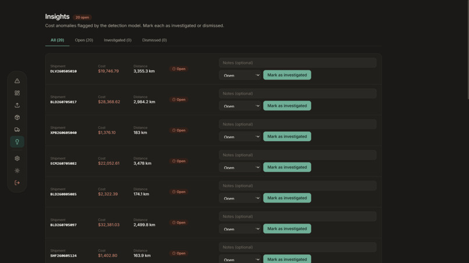The width and height of the screenshot is (469, 263).
Task: Click the distance value 3,355.3 km
Action: pyautogui.click(x=144, y=71)
